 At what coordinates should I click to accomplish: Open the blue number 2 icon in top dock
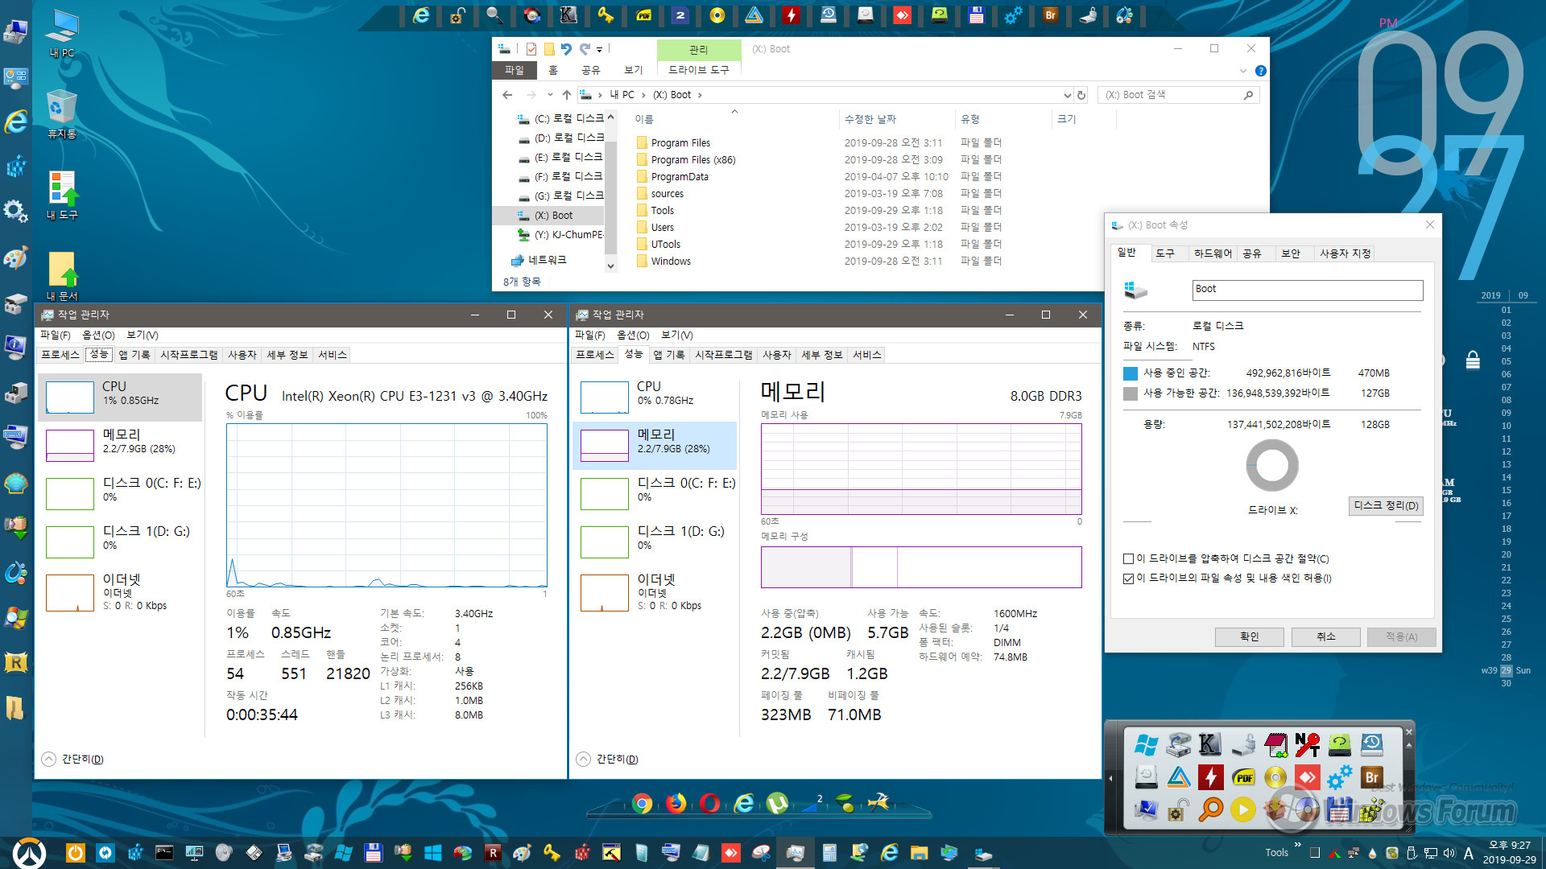click(680, 15)
